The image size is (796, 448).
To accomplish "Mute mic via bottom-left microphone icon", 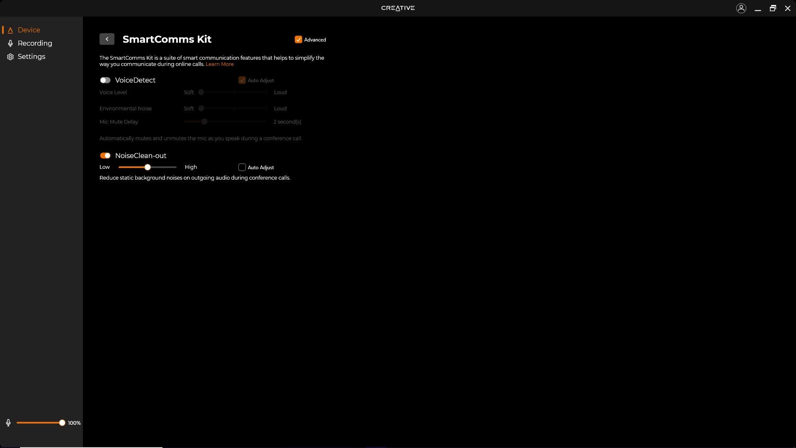I will click(x=8, y=423).
